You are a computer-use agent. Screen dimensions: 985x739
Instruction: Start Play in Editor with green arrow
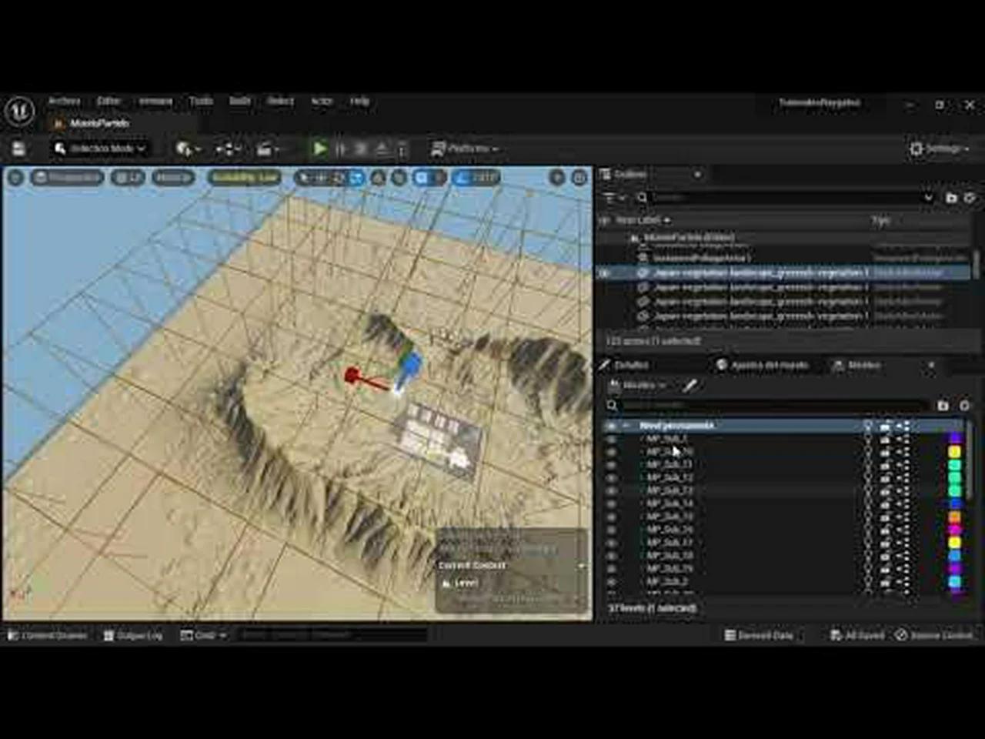pyautogui.click(x=319, y=148)
